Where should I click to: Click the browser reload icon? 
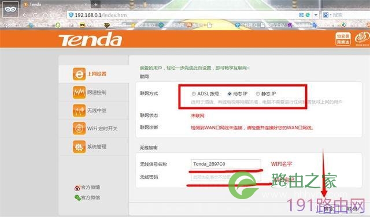click(35, 15)
